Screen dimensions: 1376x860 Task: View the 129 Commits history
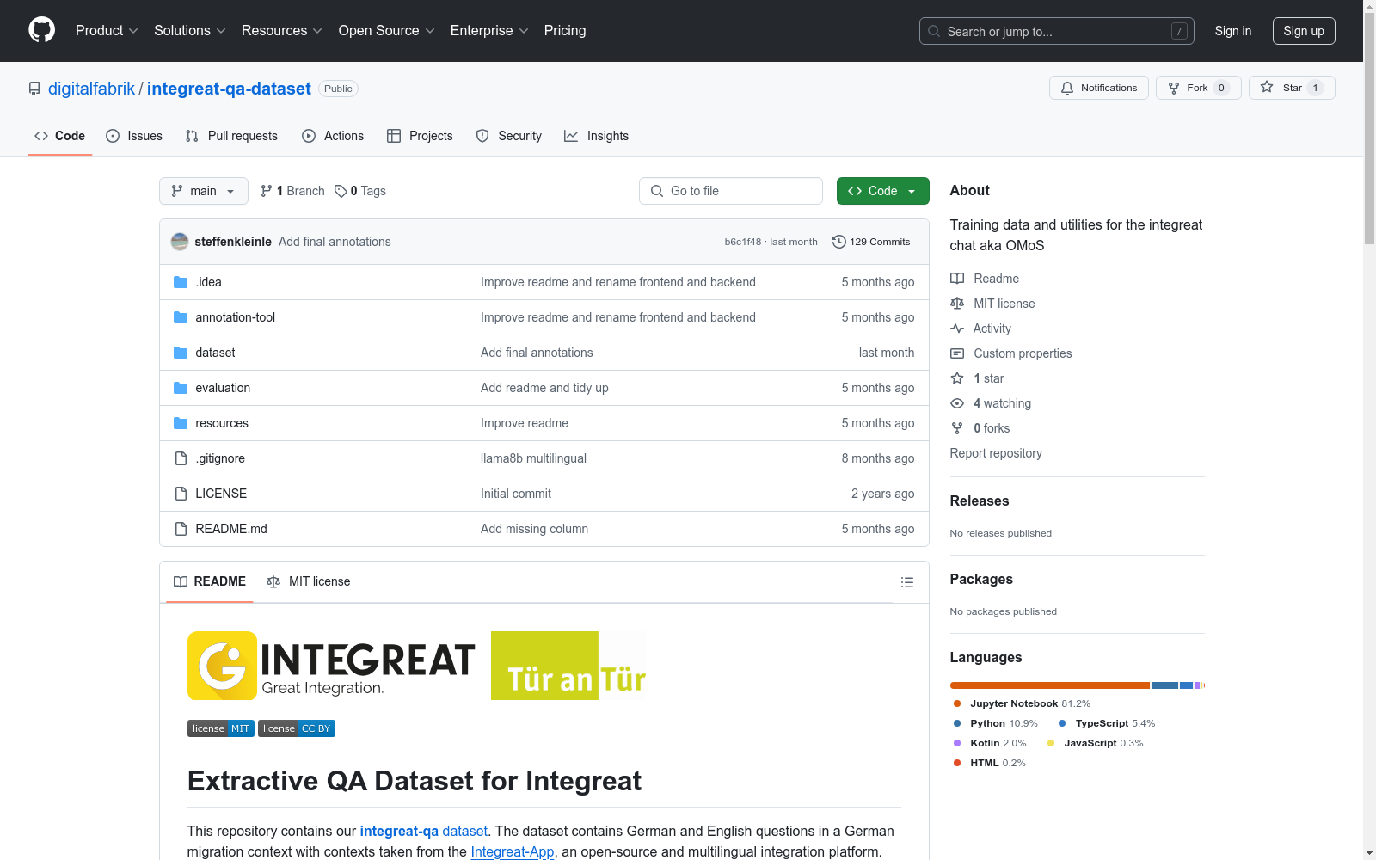[871, 242]
